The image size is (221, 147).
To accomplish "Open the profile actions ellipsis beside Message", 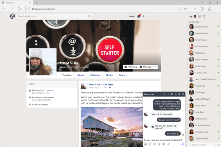I will click(x=155, y=67).
